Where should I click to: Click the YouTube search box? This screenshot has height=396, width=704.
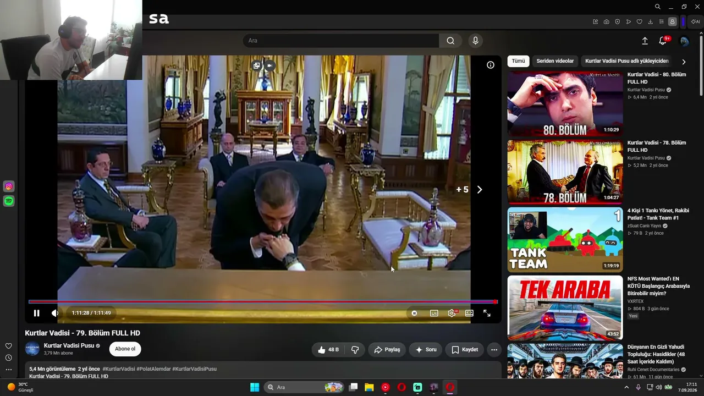341,41
